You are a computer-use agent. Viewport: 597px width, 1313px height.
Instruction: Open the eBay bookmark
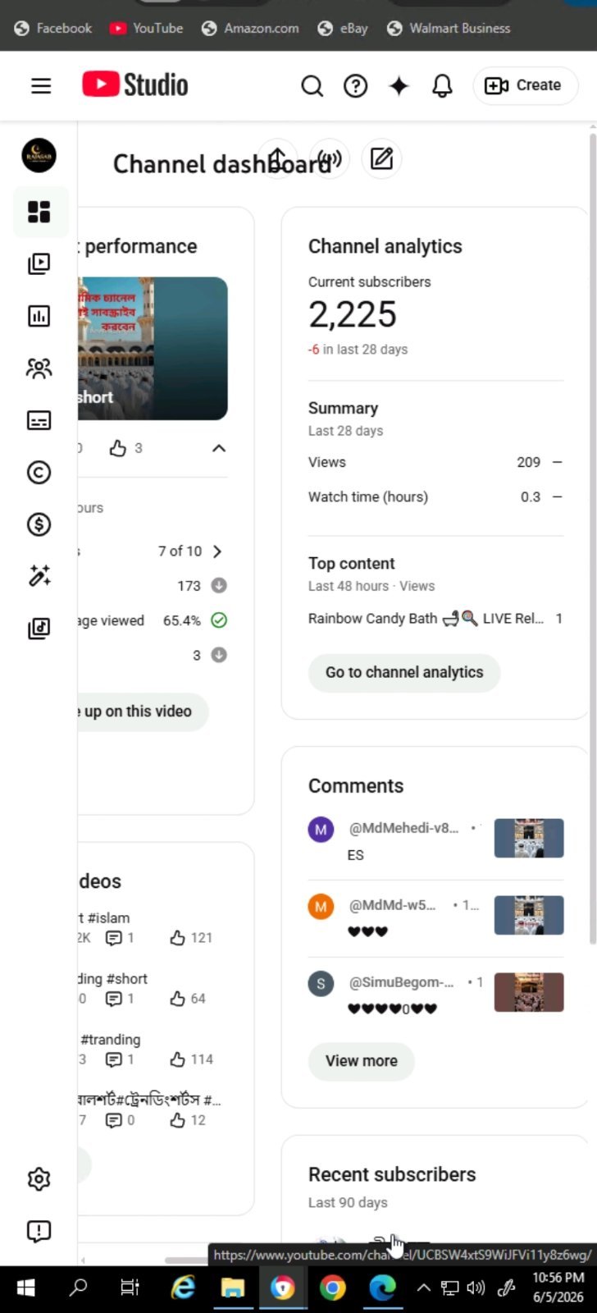343,28
